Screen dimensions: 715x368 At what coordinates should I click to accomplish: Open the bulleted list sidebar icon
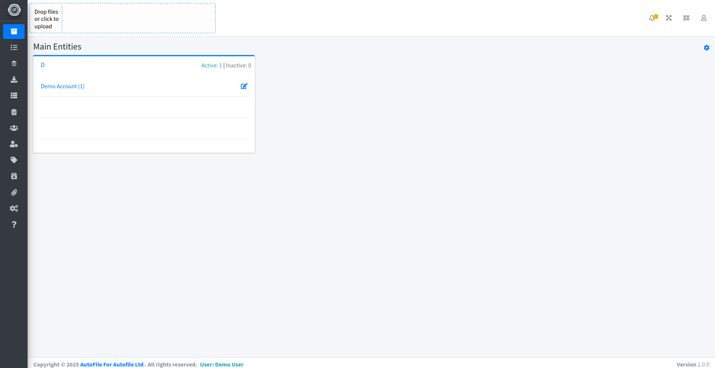click(14, 48)
